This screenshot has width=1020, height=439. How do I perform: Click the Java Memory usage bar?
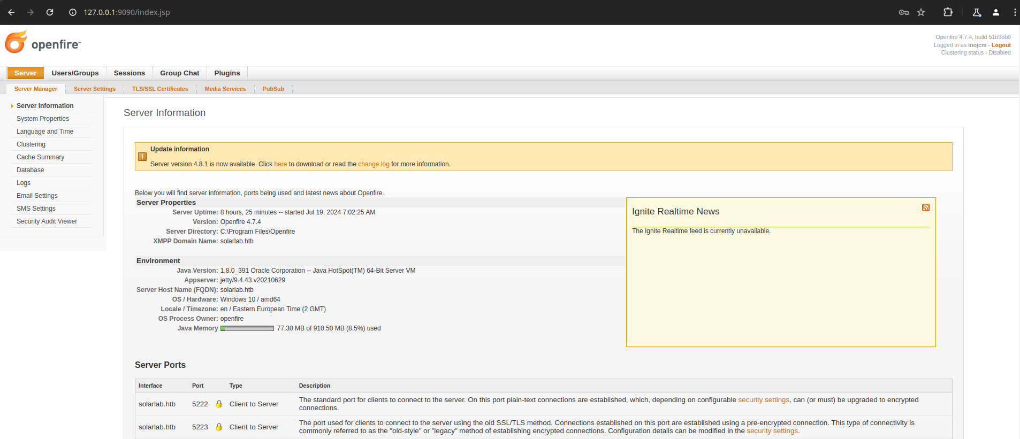point(247,328)
